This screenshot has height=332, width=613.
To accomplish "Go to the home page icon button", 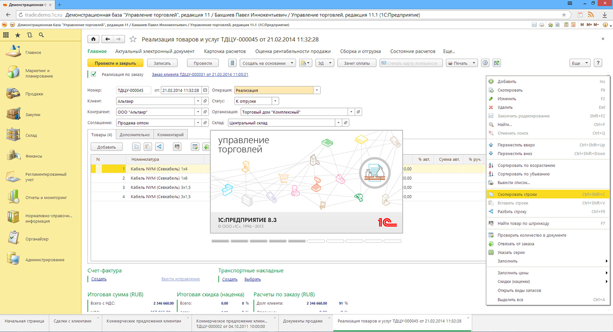I will (x=93, y=39).
